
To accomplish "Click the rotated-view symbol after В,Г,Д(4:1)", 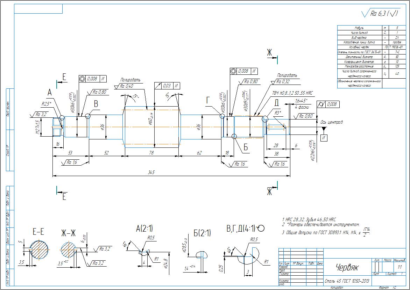I will click(x=261, y=229).
